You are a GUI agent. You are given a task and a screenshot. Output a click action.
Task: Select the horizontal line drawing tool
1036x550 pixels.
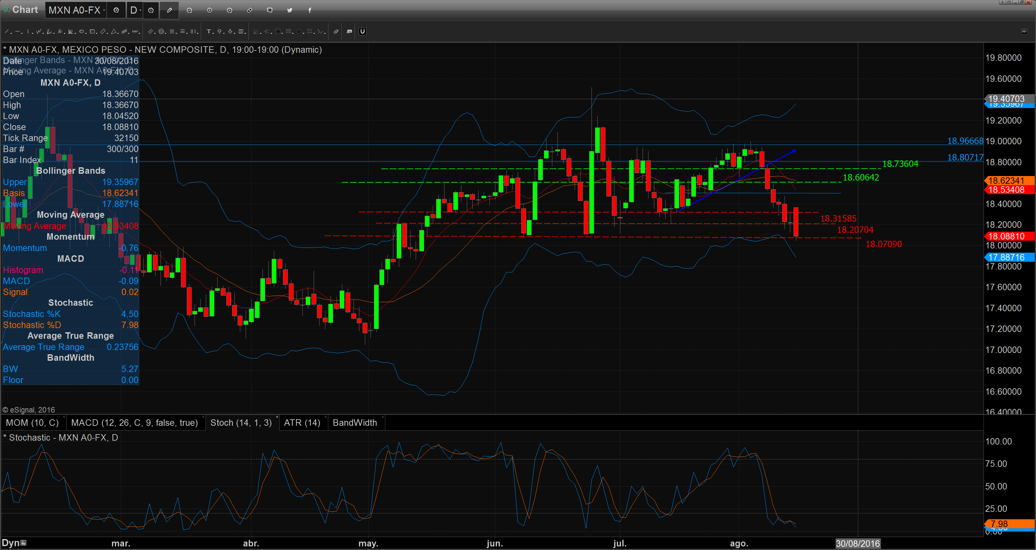[18, 31]
